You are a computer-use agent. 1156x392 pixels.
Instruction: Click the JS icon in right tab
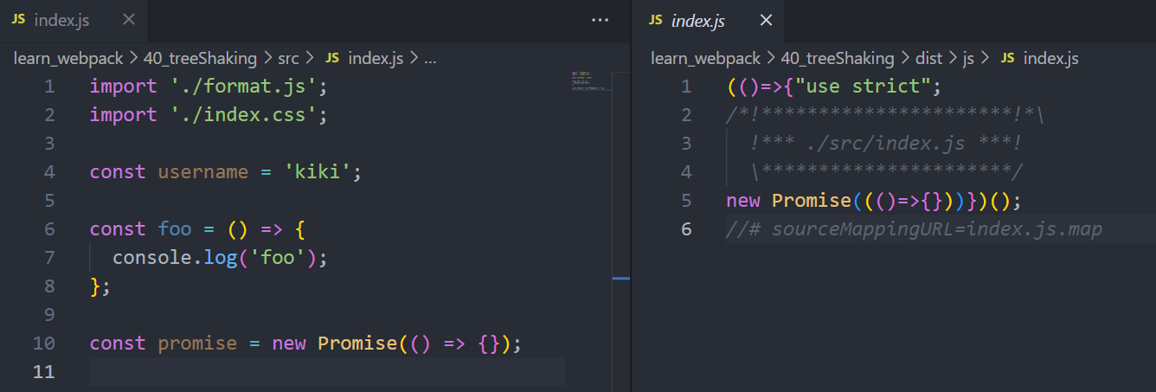click(x=656, y=21)
